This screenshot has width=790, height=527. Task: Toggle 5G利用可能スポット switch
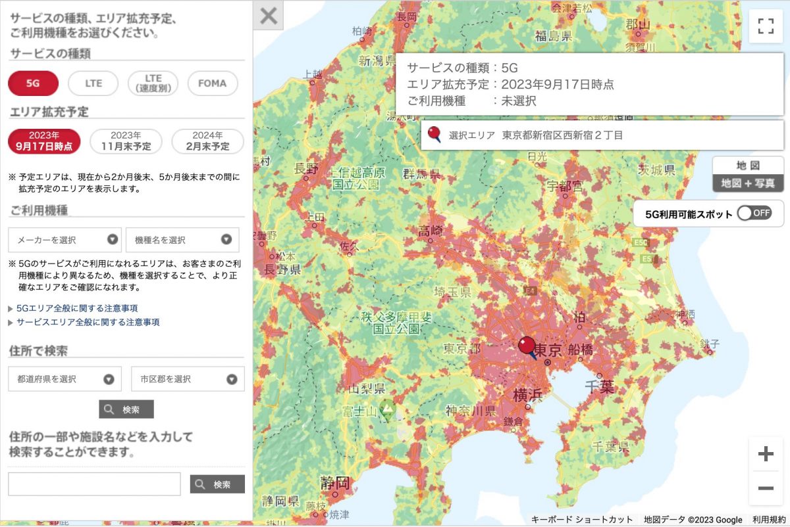point(754,213)
